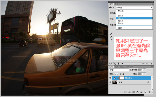This screenshot has width=156, height=97.
Task: Toggle lock all for the layer
Action: (x=123, y=74)
